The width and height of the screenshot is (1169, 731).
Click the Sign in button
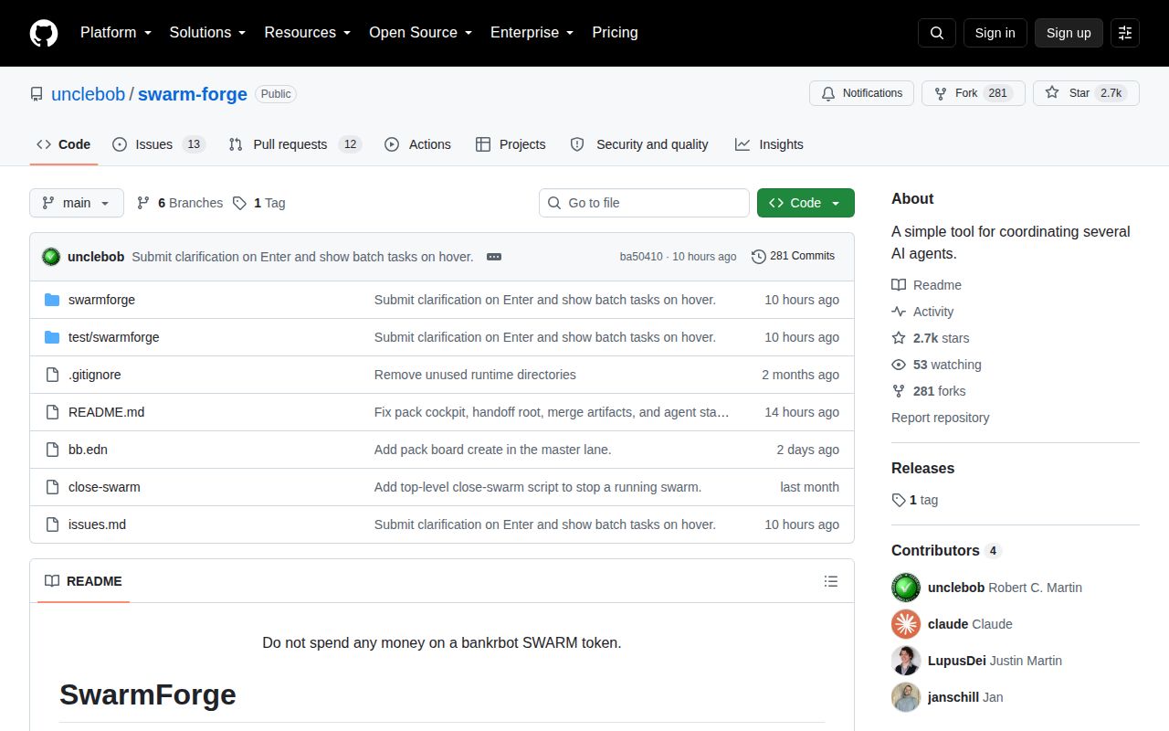click(995, 33)
